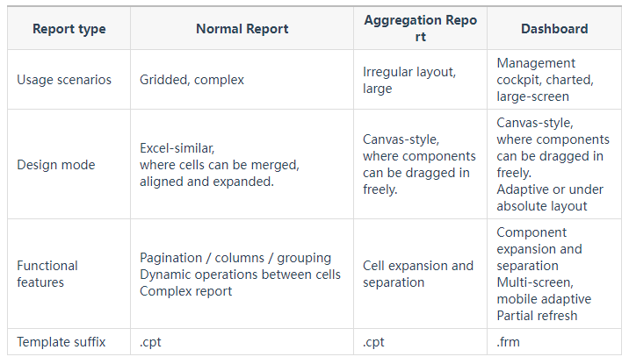Click Aggregation Report's 'Canvas-style' design cell

point(421,164)
